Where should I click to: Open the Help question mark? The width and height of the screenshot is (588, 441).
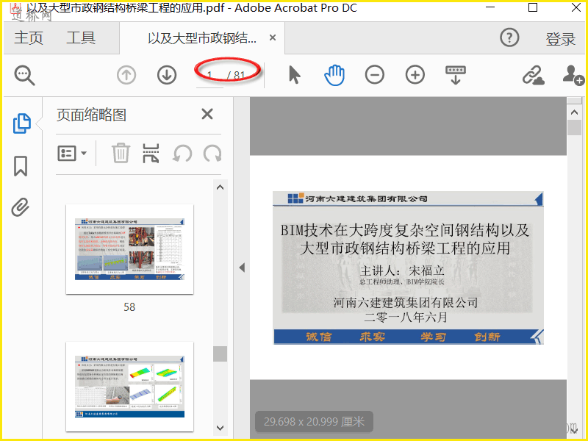pyautogui.click(x=509, y=37)
